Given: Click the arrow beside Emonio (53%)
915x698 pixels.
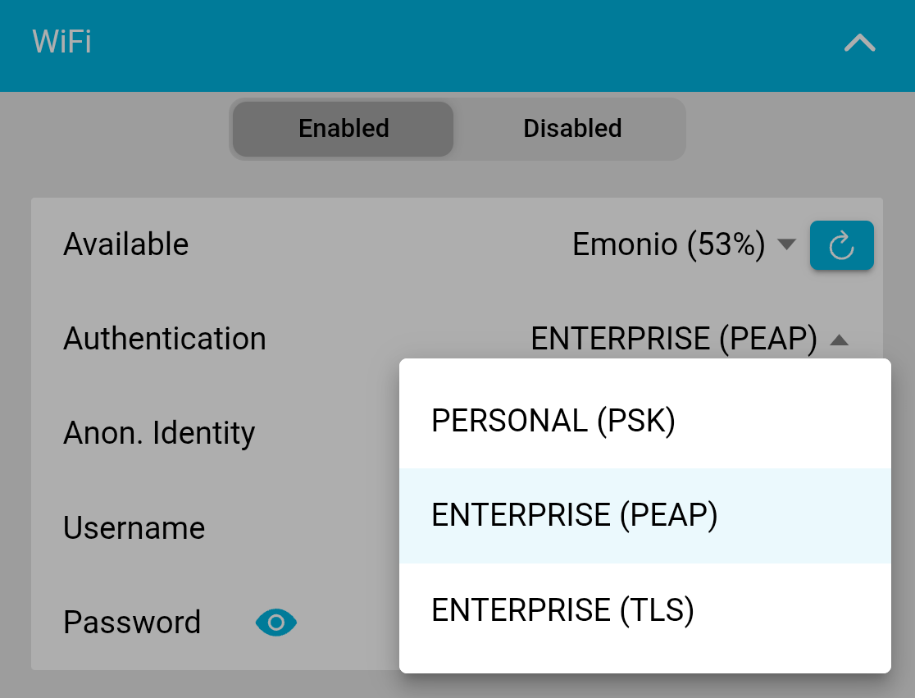Looking at the screenshot, I should pos(786,244).
